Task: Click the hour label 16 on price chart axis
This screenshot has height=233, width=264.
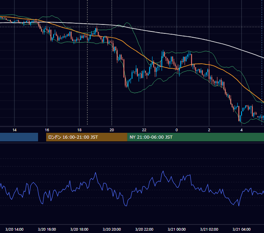Action: tap(47, 130)
